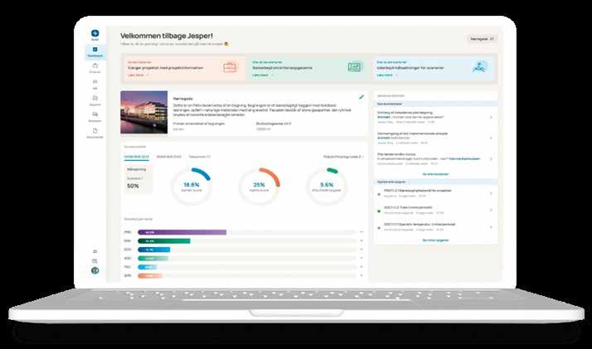Click the blue 18.8% donut gauge
Screen dimensions: 592x349
[x=192, y=187]
